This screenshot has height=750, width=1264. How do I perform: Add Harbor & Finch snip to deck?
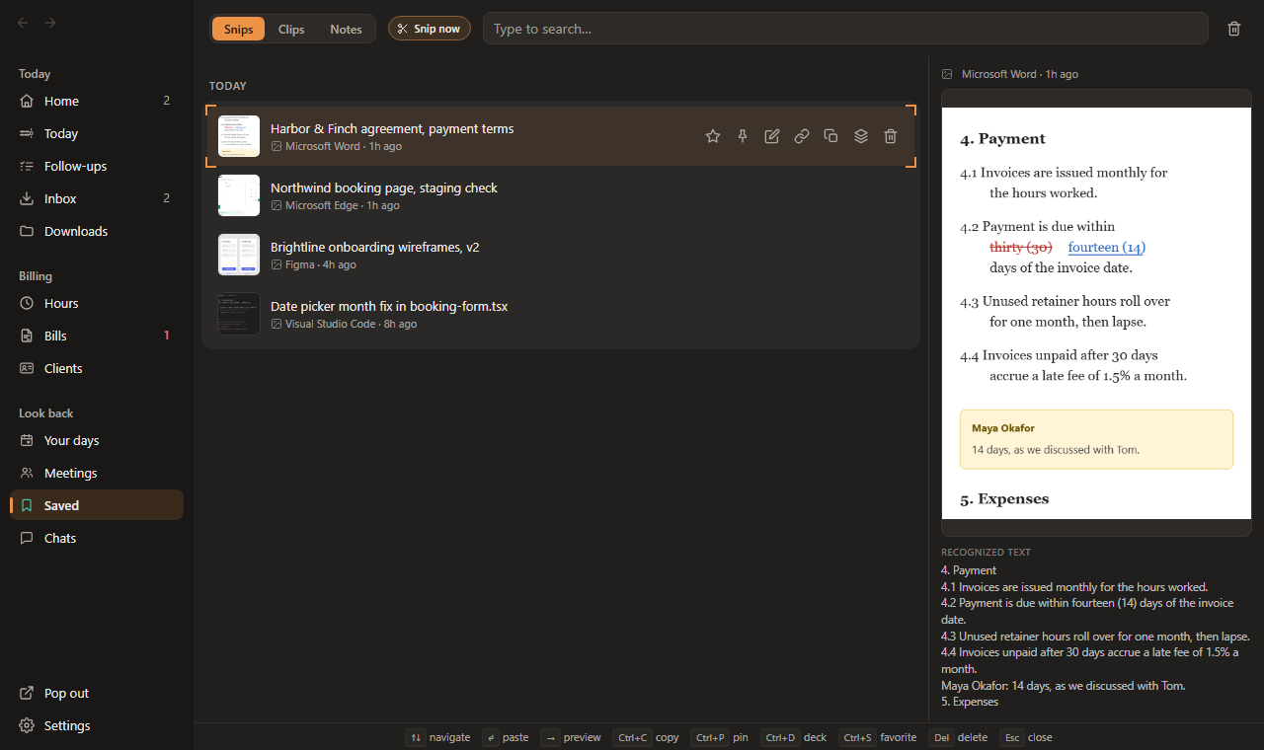[x=861, y=136]
